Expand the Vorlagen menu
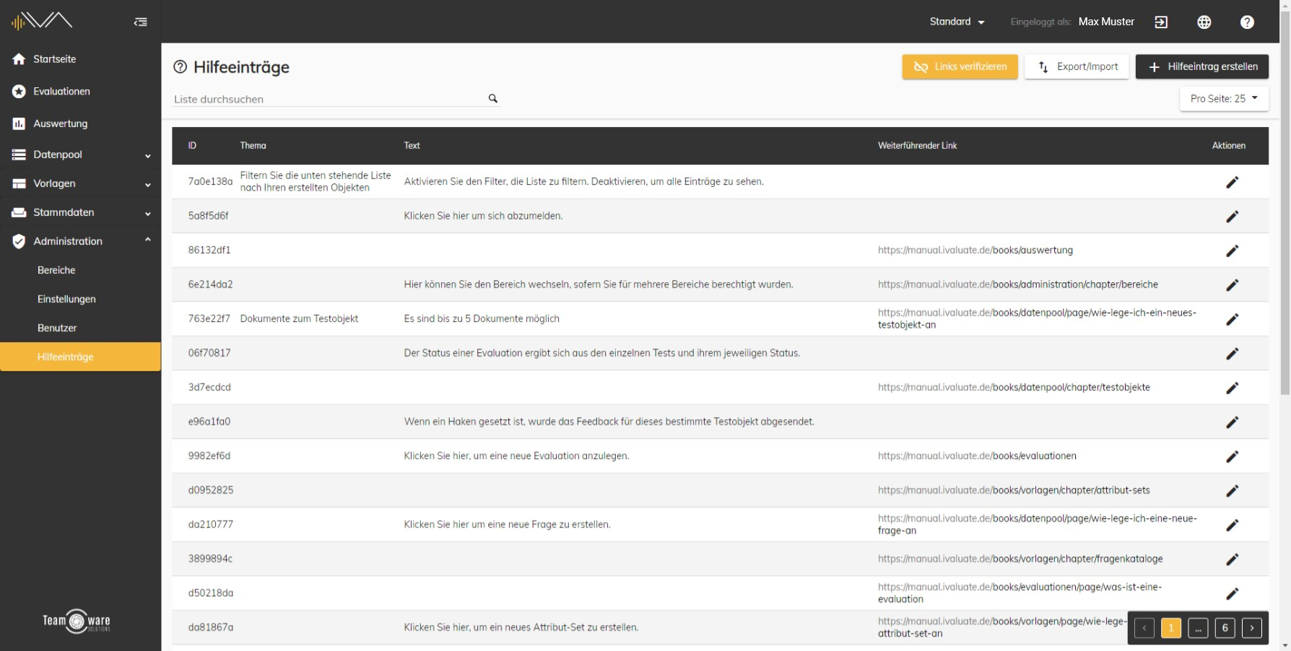This screenshot has height=651, width=1291. pos(80,183)
